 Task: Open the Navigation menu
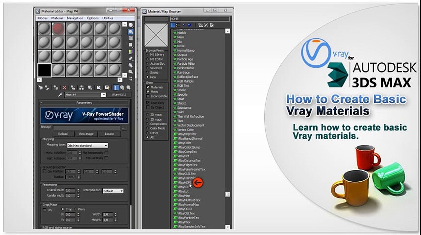(x=75, y=18)
